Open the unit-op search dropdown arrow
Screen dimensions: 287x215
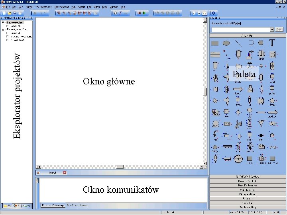(x=272, y=29)
